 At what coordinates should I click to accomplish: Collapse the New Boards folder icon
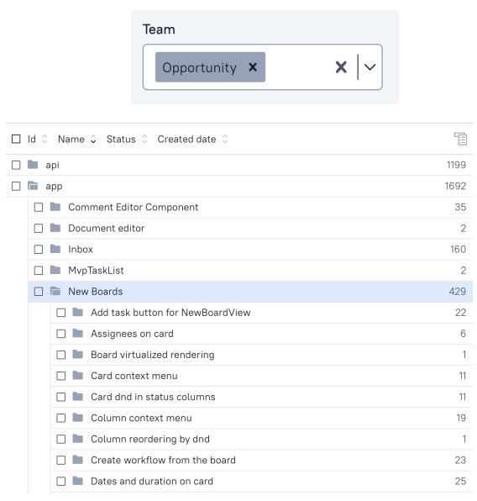click(55, 291)
